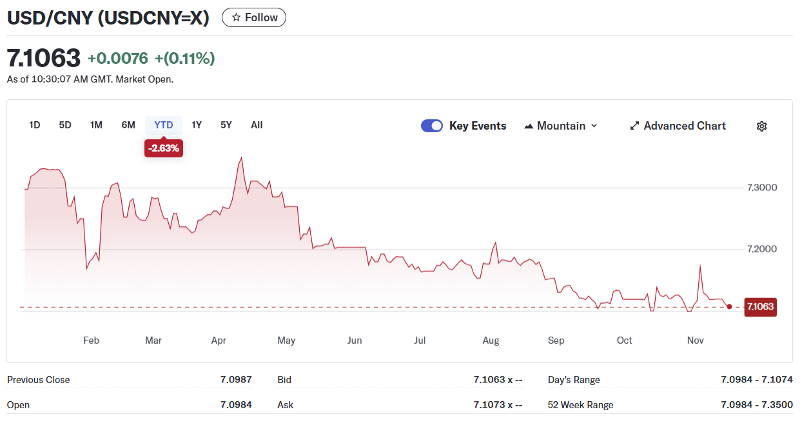The width and height of the screenshot is (811, 425).
Task: Click the April peak on the chart line
Action: tap(241, 157)
